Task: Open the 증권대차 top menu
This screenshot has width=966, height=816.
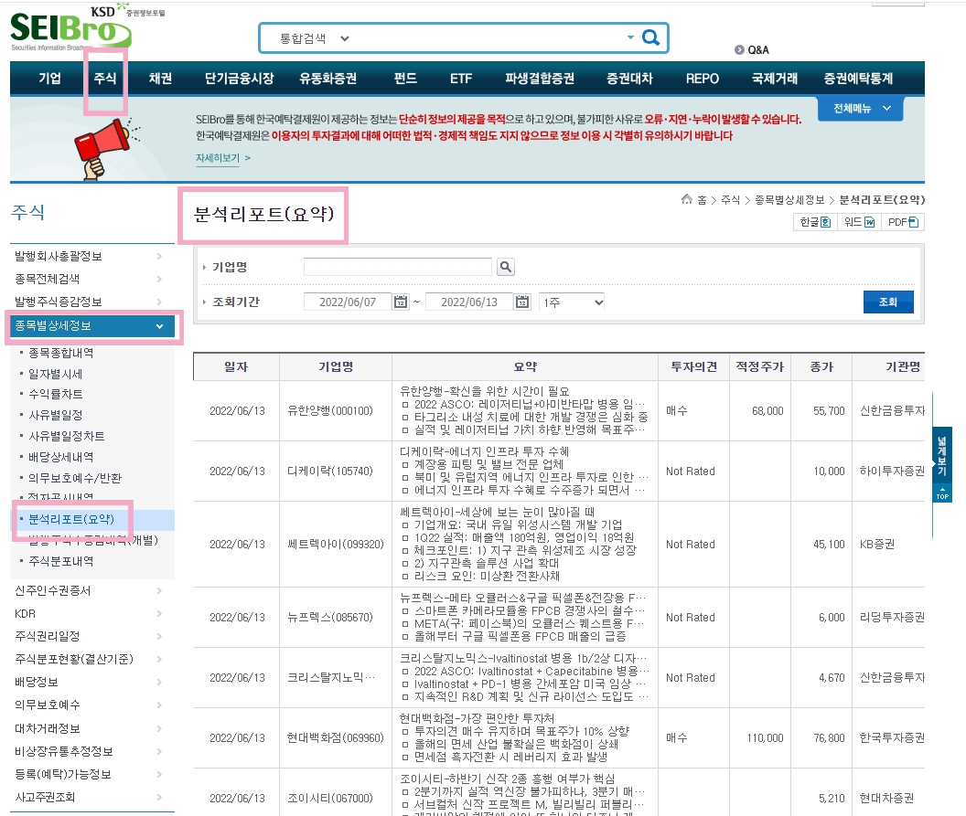Action: [x=629, y=79]
